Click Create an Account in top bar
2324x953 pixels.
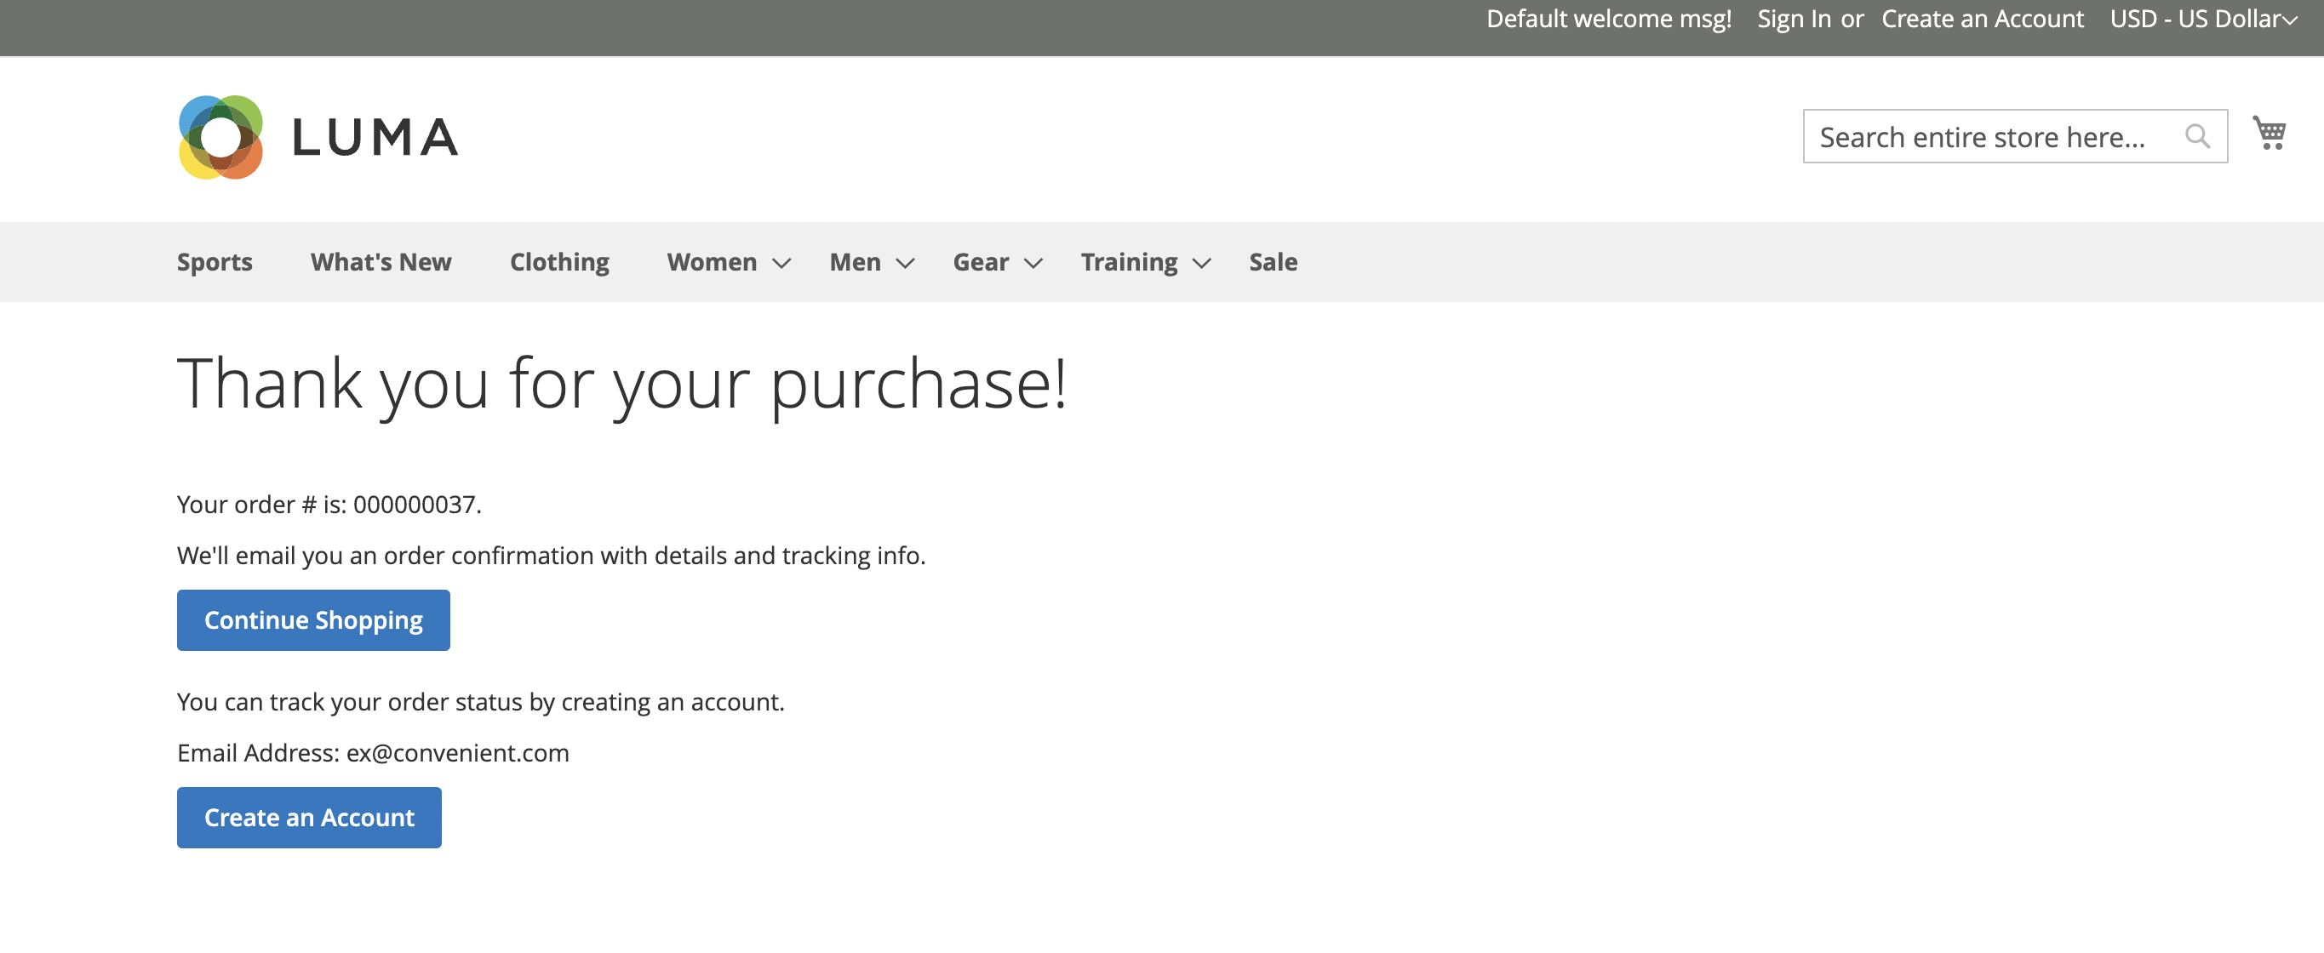tap(1982, 19)
